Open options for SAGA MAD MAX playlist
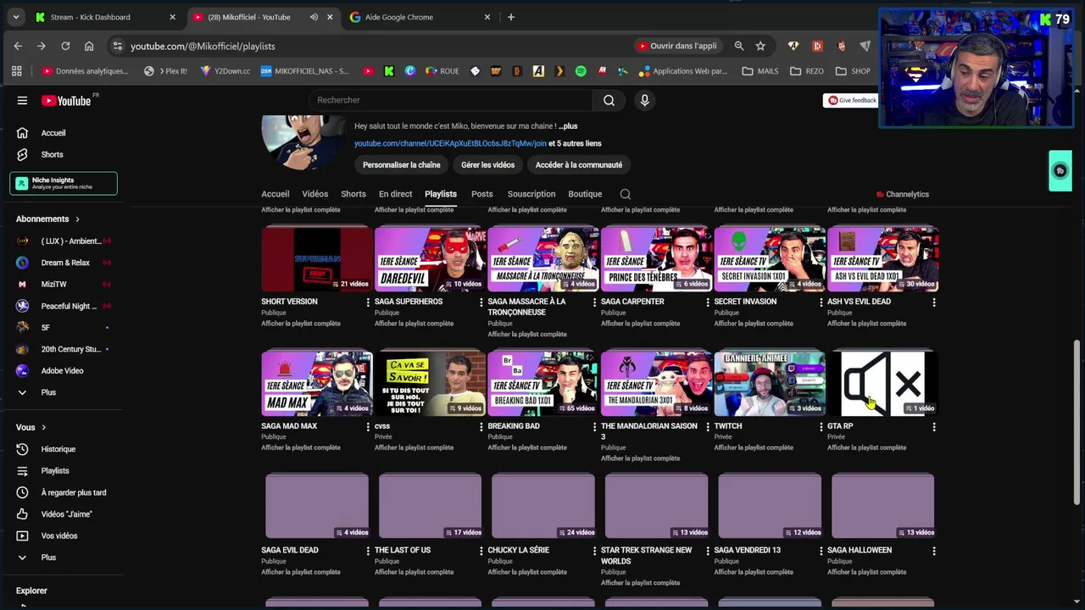This screenshot has height=610, width=1085. [x=368, y=427]
